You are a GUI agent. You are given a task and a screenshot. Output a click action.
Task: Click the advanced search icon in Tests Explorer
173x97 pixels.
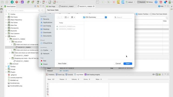[x=42, y=11]
